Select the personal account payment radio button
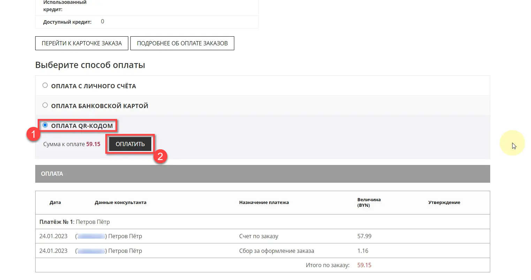Screen dimensions: 531x280 (x=45, y=85)
